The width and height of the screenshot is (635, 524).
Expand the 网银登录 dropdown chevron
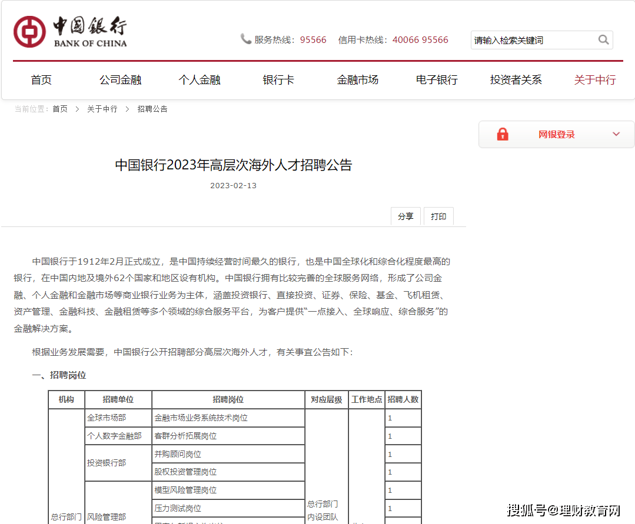point(616,134)
